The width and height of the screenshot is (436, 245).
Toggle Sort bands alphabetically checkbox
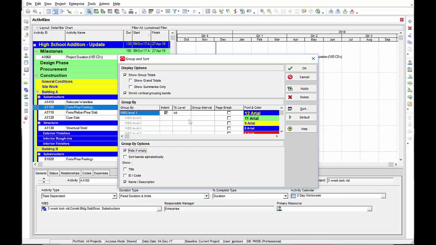coord(125,157)
